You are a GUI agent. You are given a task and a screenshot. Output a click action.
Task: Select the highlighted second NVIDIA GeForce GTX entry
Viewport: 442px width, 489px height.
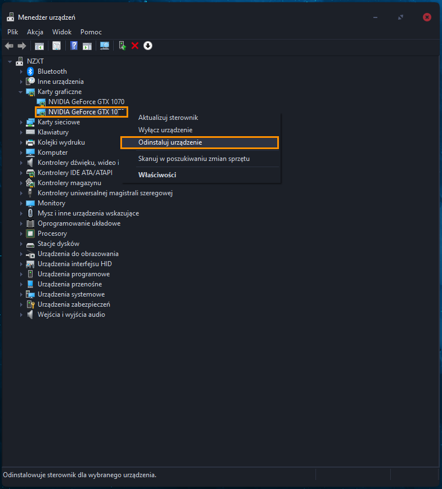83,112
